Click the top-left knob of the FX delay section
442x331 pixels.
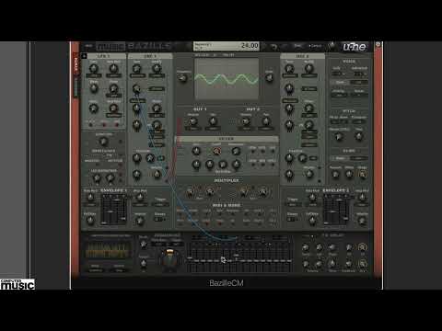[306, 247]
